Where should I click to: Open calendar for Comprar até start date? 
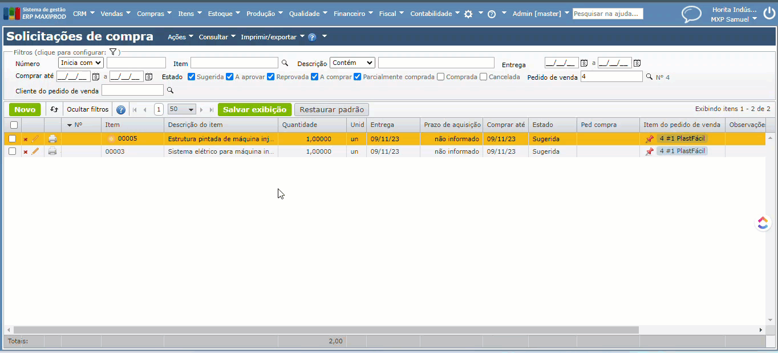point(96,76)
